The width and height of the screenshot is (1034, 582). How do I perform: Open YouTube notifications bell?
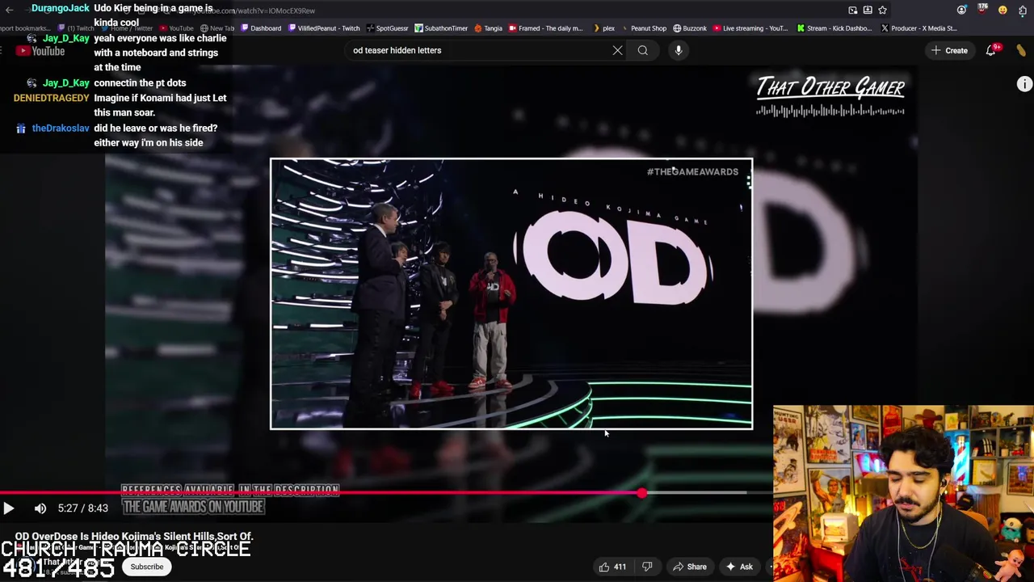point(992,50)
